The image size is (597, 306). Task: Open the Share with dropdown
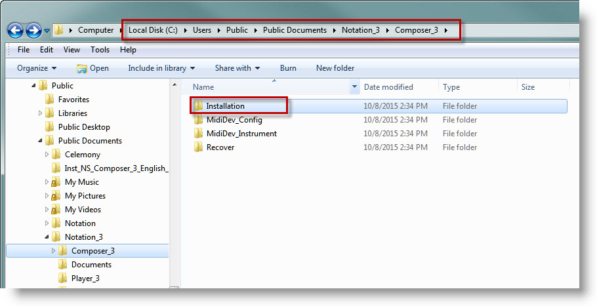(x=237, y=68)
